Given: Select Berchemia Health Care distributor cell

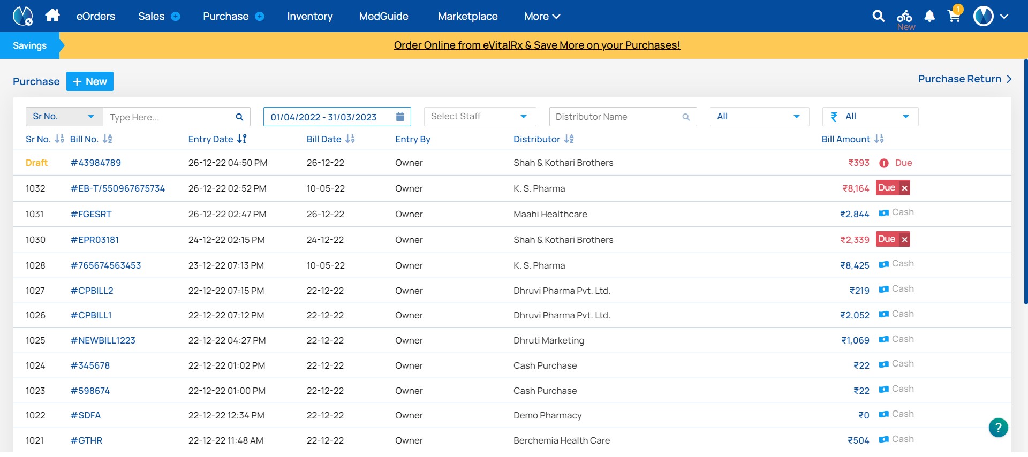Looking at the screenshot, I should tap(562, 440).
